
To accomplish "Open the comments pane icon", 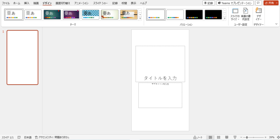I will 259,3.
